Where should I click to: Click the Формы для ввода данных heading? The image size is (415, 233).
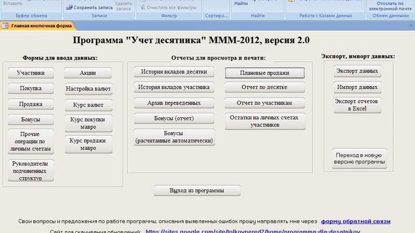click(60, 58)
